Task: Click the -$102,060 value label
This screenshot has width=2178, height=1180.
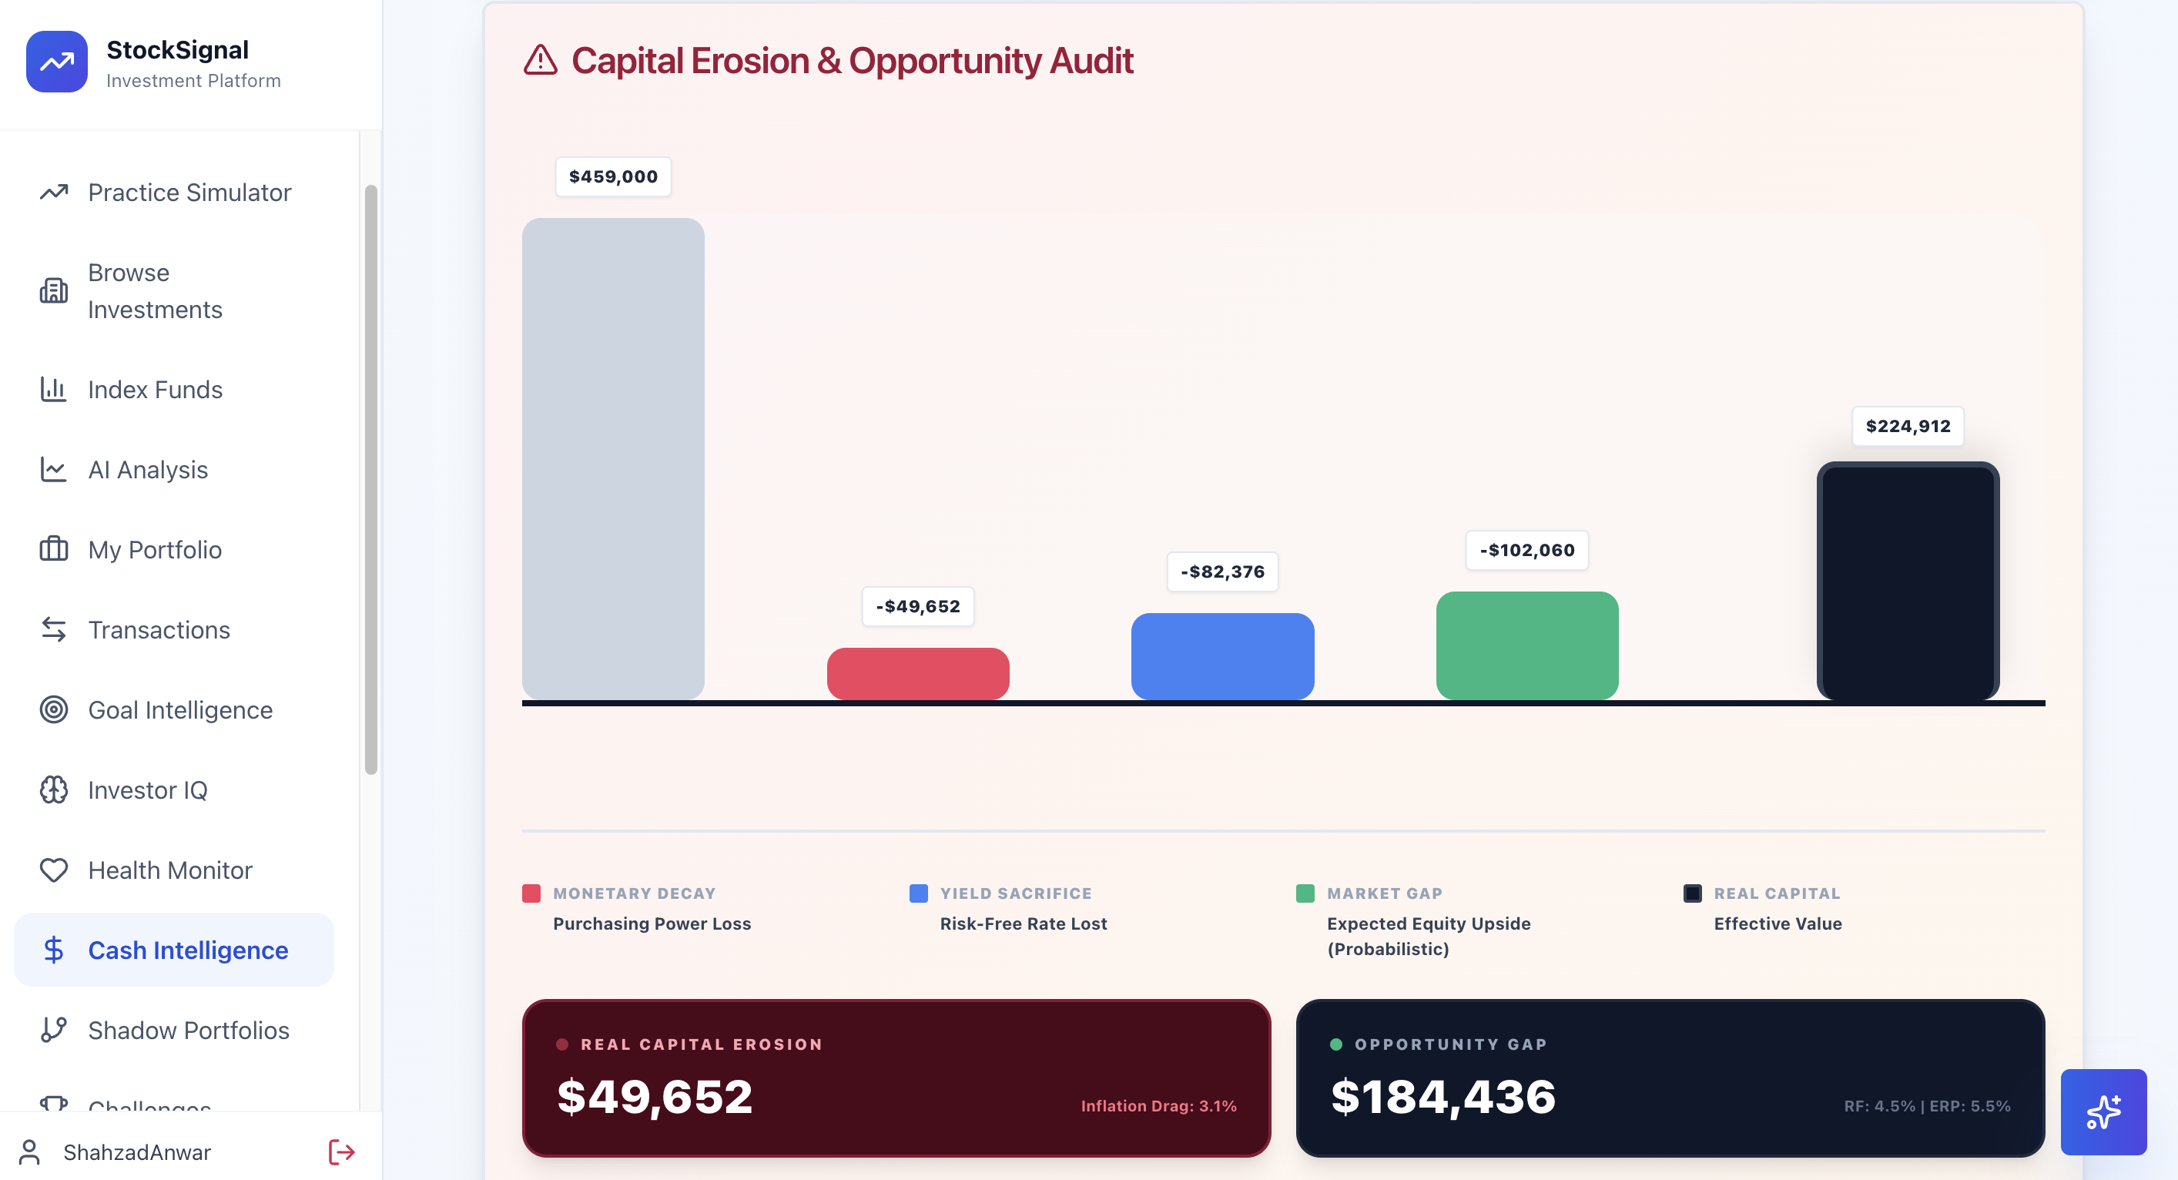Action: (x=1527, y=550)
